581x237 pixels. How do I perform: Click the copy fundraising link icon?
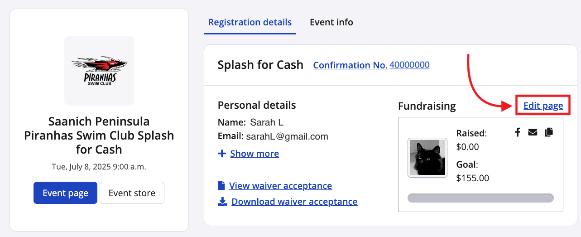(x=549, y=132)
